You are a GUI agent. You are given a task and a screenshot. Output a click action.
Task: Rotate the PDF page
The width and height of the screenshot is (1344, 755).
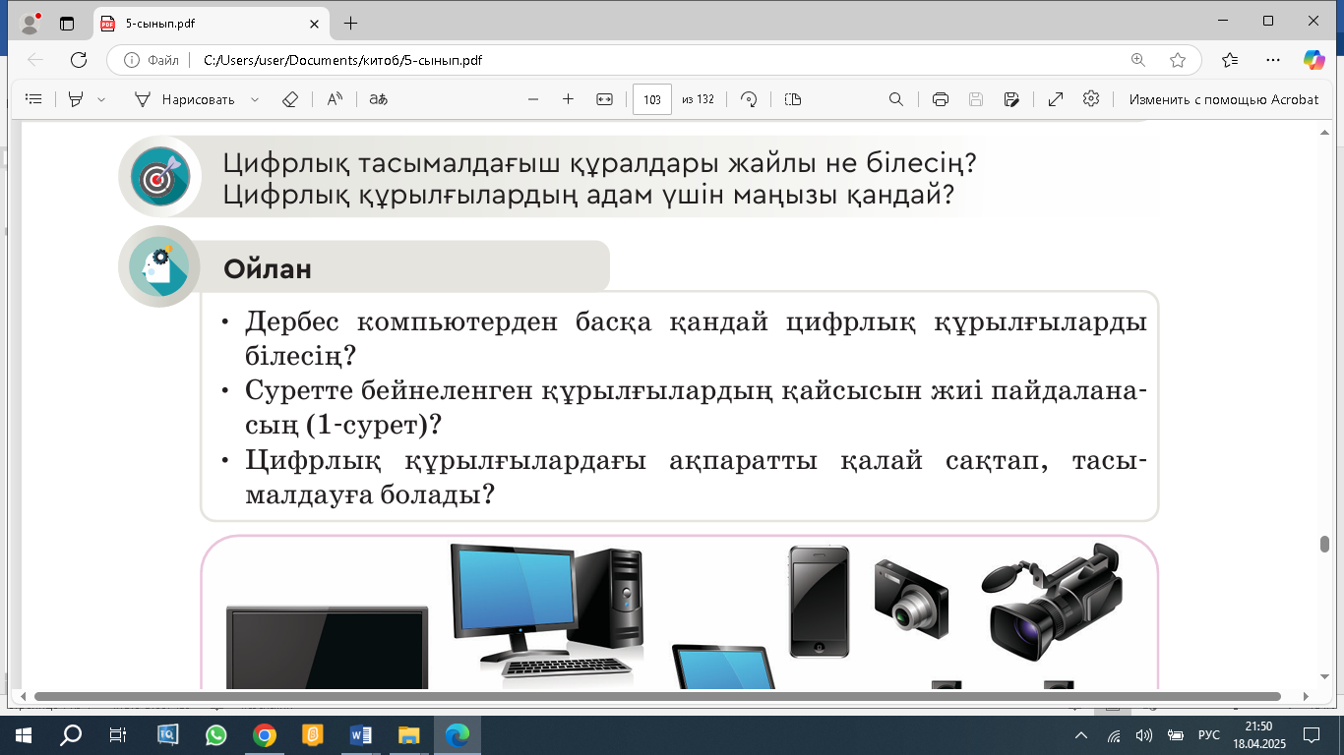point(750,99)
